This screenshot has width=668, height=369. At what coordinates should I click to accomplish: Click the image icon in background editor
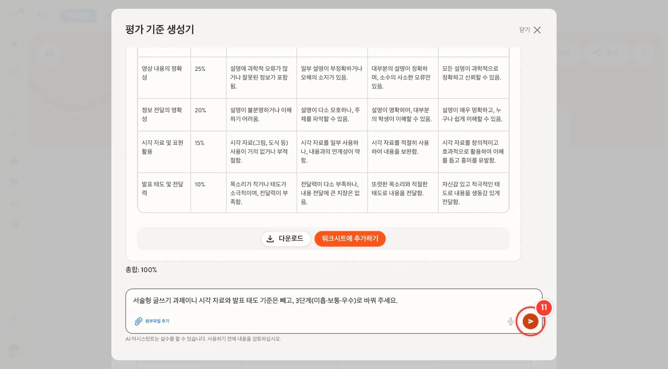tap(50, 53)
